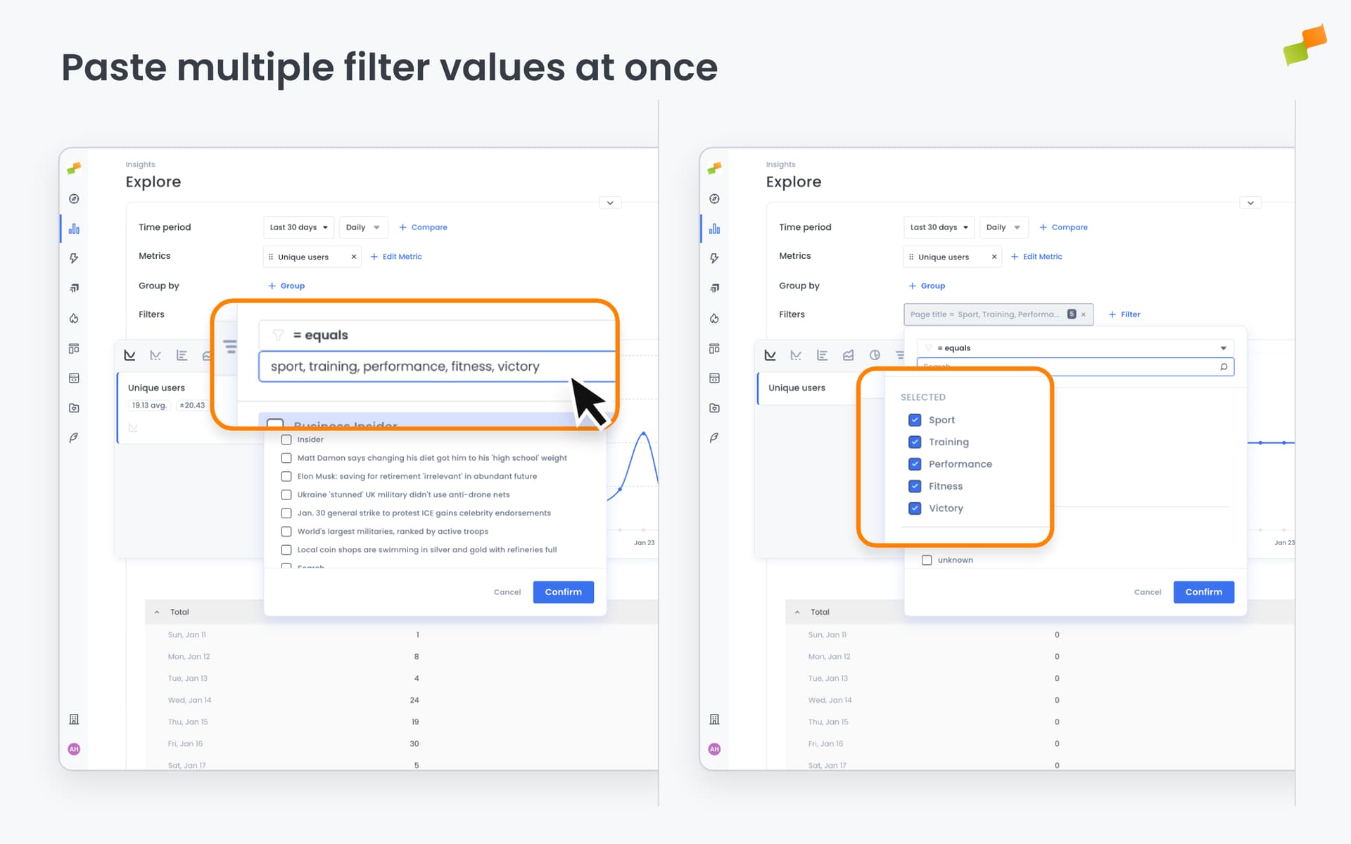Select the pie chart visualization type
The height and width of the screenshot is (844, 1351).
(x=875, y=354)
